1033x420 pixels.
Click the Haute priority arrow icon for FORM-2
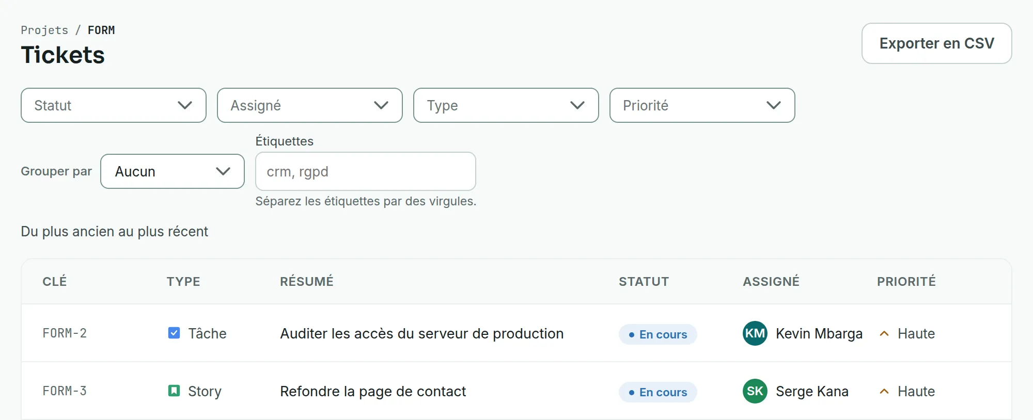point(884,334)
